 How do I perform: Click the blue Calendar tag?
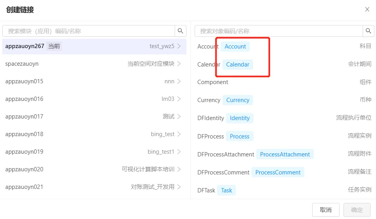[237, 65]
